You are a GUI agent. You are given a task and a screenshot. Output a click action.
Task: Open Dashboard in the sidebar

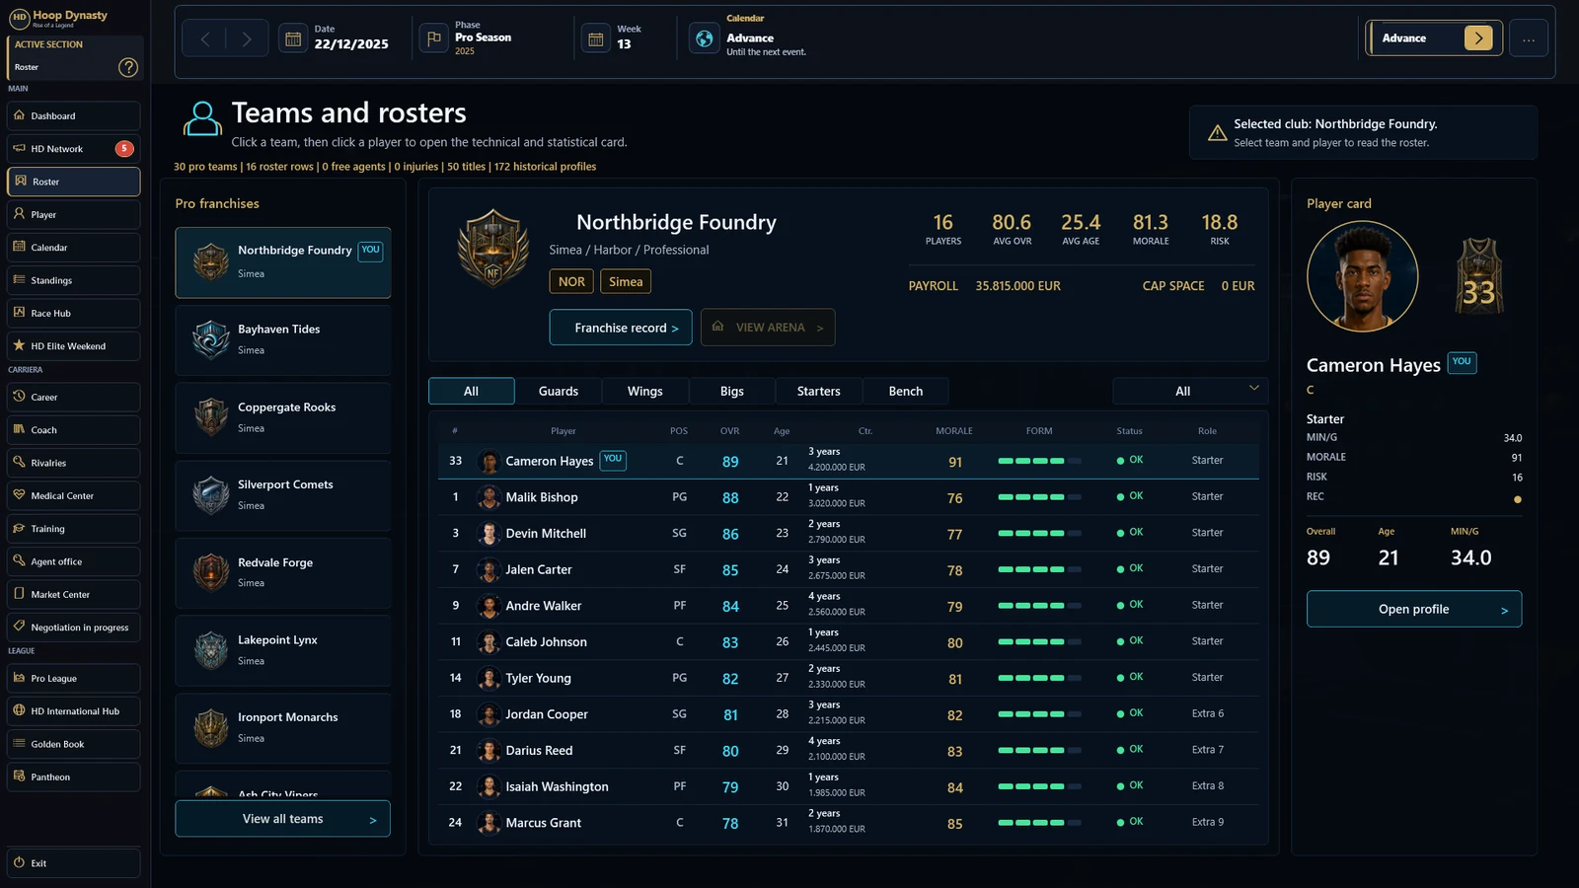(x=74, y=115)
